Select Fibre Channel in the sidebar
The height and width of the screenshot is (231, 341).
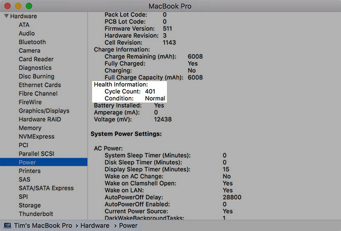[x=38, y=93]
